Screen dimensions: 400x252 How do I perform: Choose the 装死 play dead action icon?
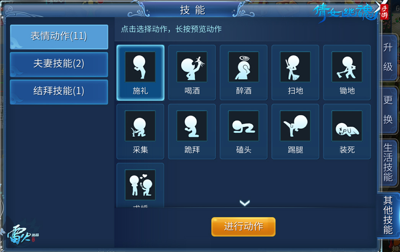tap(347, 126)
